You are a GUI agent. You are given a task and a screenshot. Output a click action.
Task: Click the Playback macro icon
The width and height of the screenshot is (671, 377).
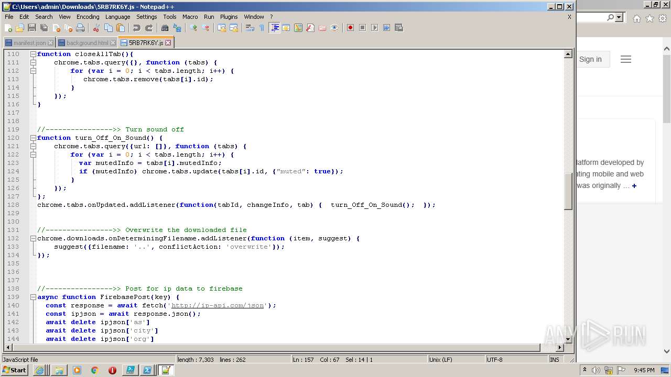click(x=374, y=28)
